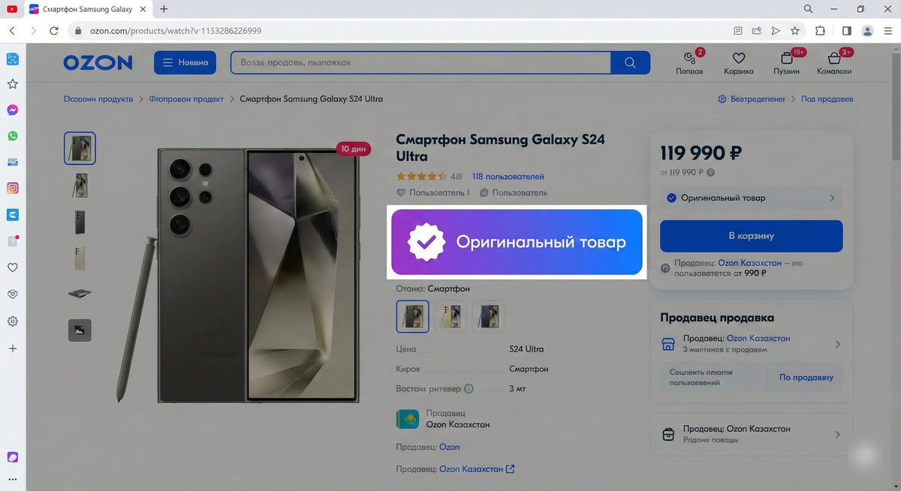Viewport: 901px width, 491px height.
Task: Open the browser extensions puzzle icon
Action: pyautogui.click(x=820, y=31)
